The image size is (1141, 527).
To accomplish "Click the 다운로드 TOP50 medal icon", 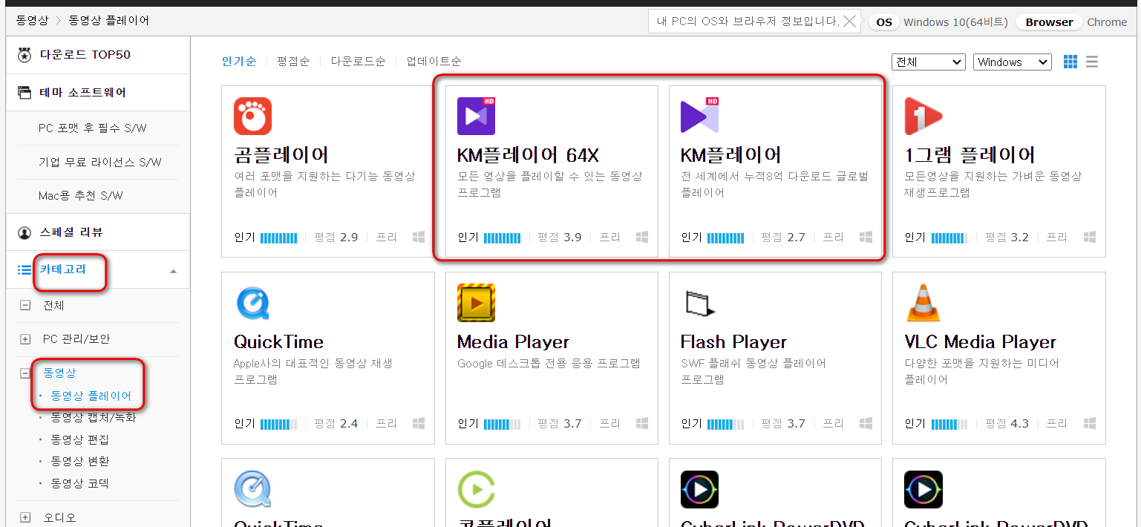I will point(24,55).
